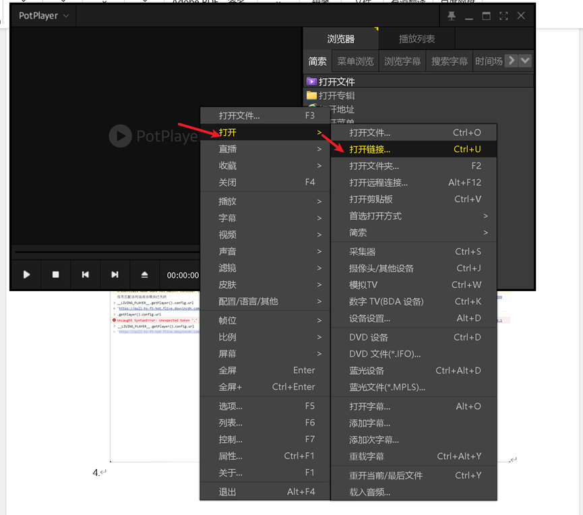Screen dimensions: 583x515
Task: Open 选项... preferences from the context menu
Action: coord(231,406)
